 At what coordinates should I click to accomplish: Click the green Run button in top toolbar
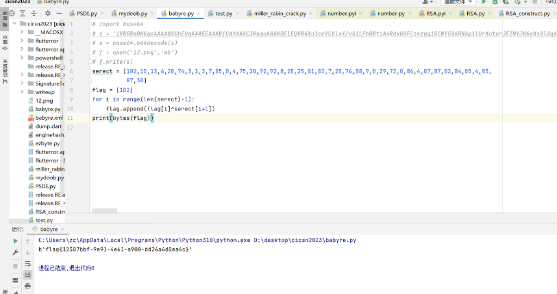[x=484, y=2]
